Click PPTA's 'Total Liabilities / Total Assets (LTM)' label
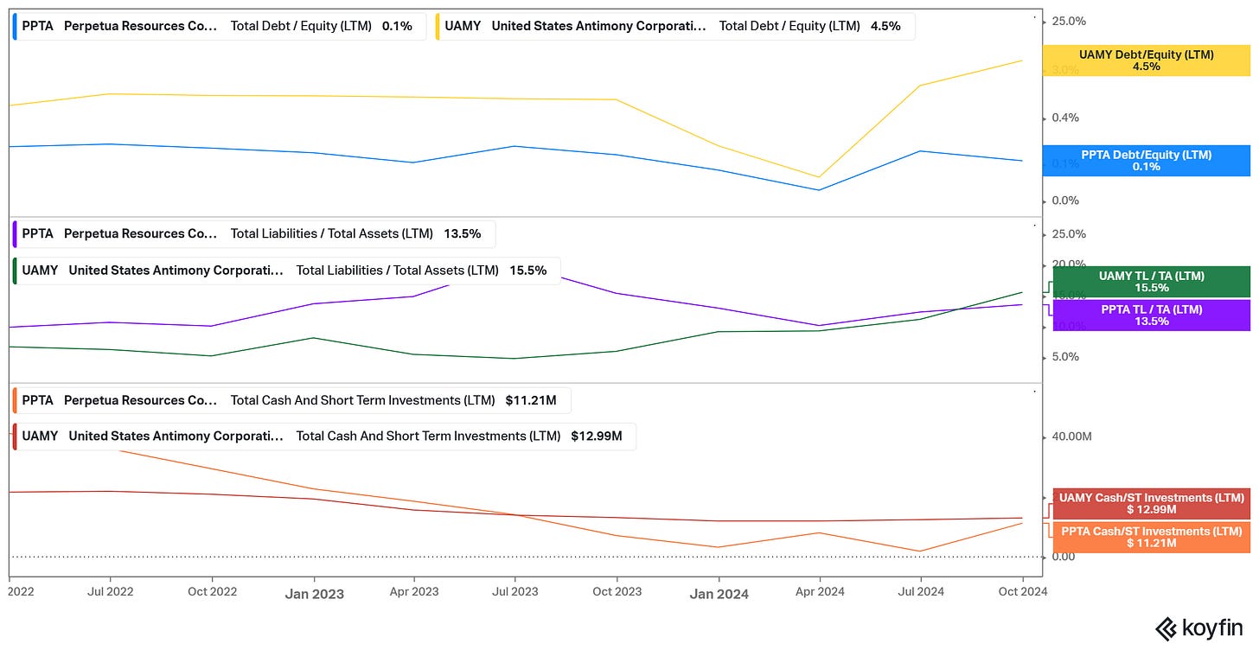This screenshot has height=650, width=1259. [332, 233]
